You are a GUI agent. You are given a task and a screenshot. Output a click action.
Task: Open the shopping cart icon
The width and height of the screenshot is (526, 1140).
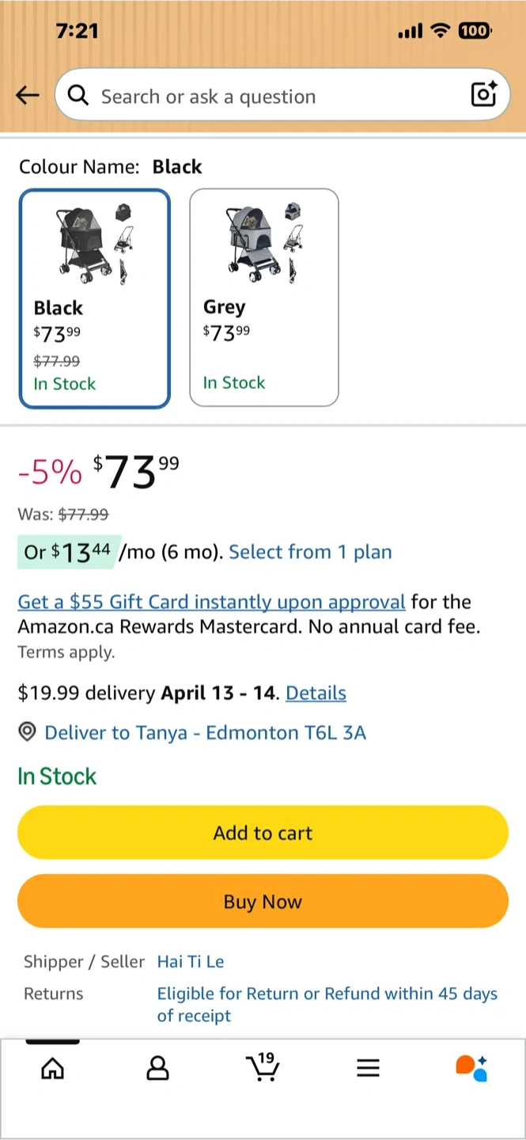click(x=263, y=1067)
